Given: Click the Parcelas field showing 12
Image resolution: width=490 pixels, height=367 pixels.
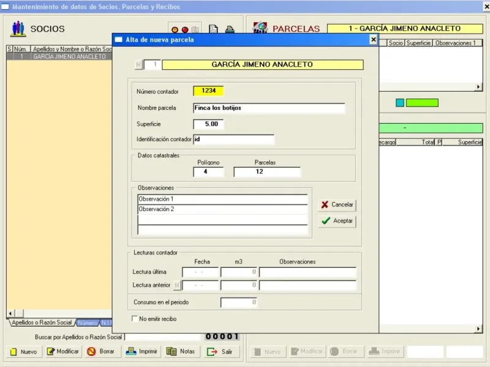Looking at the screenshot, I should tap(267, 172).
